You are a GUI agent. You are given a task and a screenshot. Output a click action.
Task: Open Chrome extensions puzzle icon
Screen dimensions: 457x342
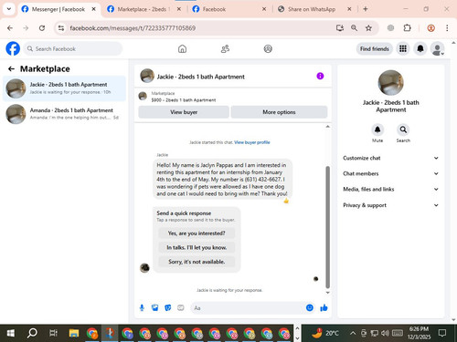coord(408,28)
